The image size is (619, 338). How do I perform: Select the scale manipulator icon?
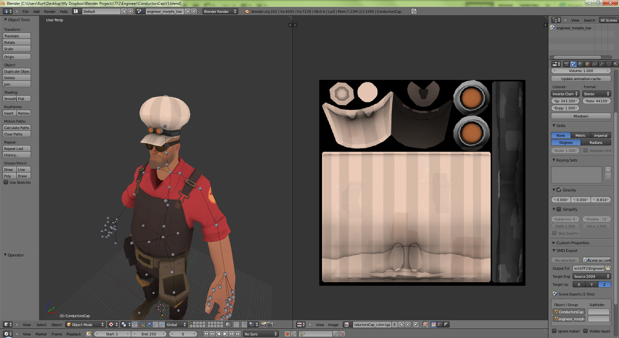162,324
